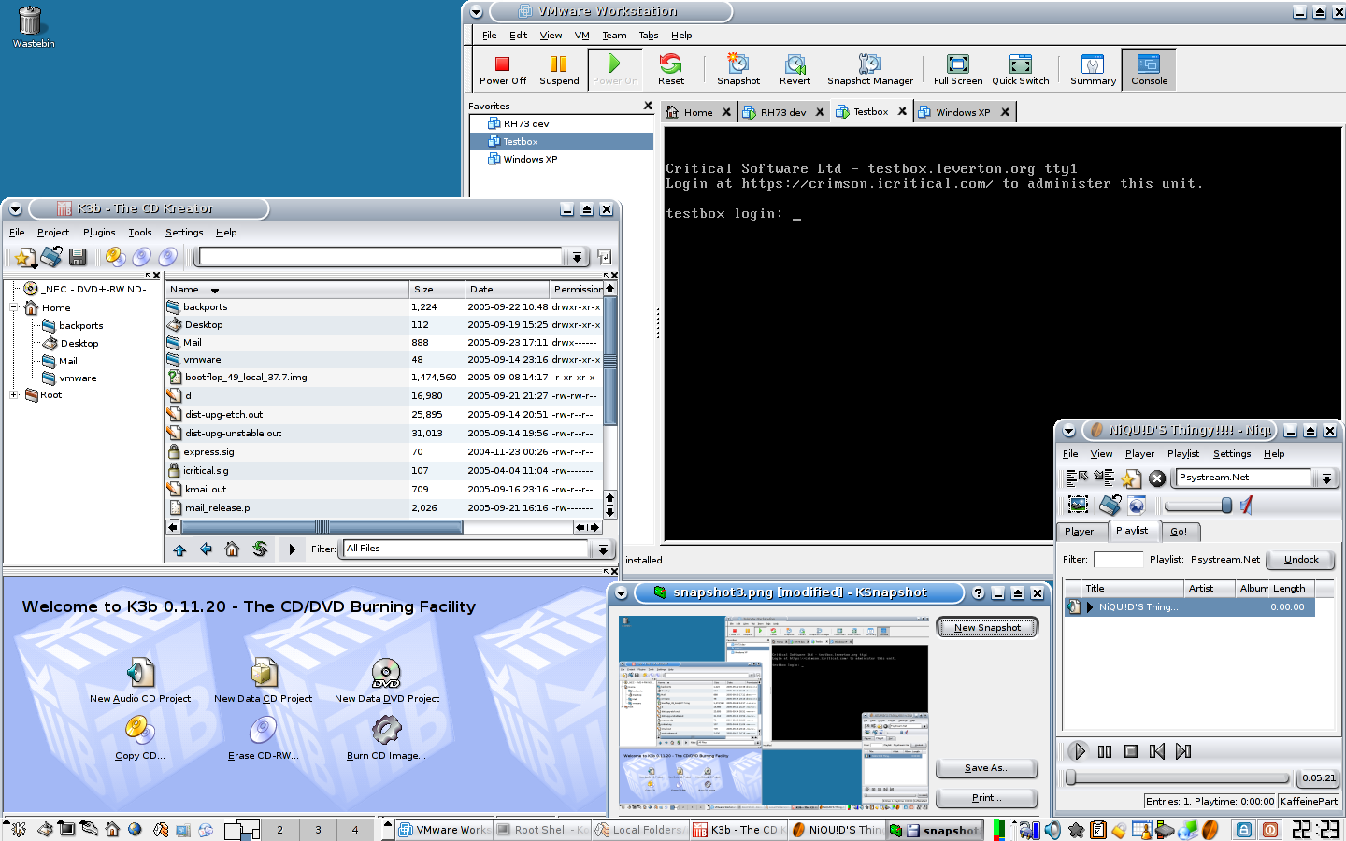Click the New Snapshot button in KSnapshot
The height and width of the screenshot is (841, 1346).
(987, 628)
